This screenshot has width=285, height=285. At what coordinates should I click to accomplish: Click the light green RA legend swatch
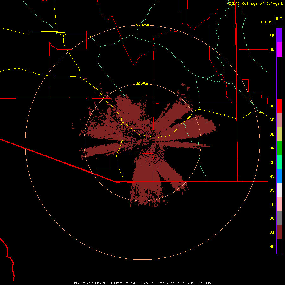coord(280,162)
